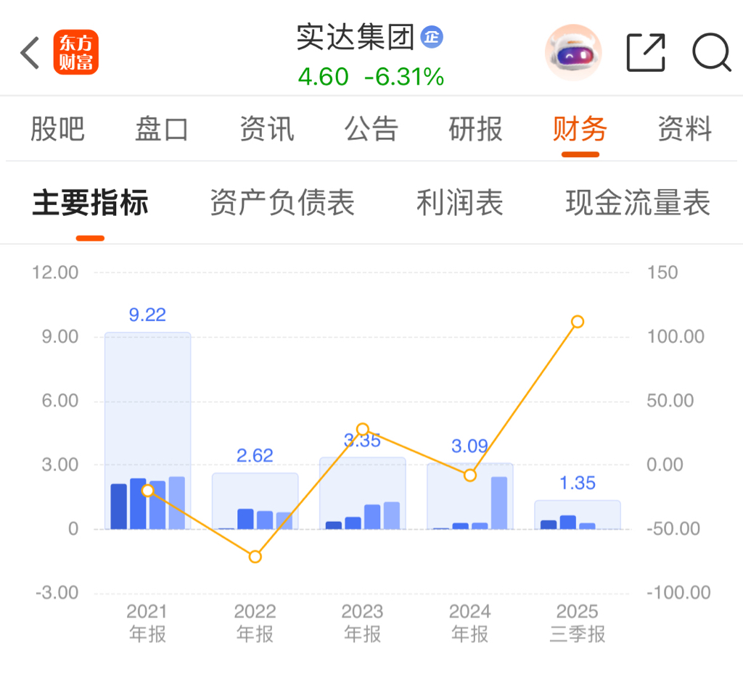This screenshot has width=743, height=674.
Task: Select the 2023 年报 bar group
Action: click(x=363, y=494)
